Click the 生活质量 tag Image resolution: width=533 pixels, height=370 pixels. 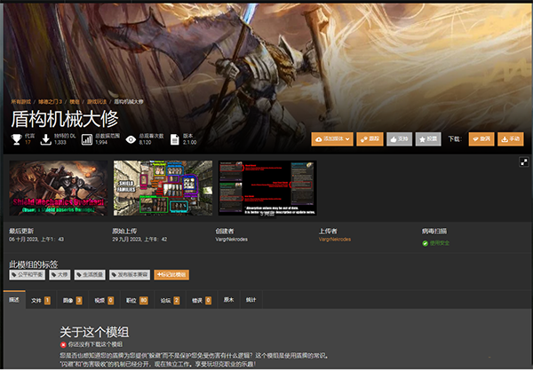pyautogui.click(x=90, y=274)
